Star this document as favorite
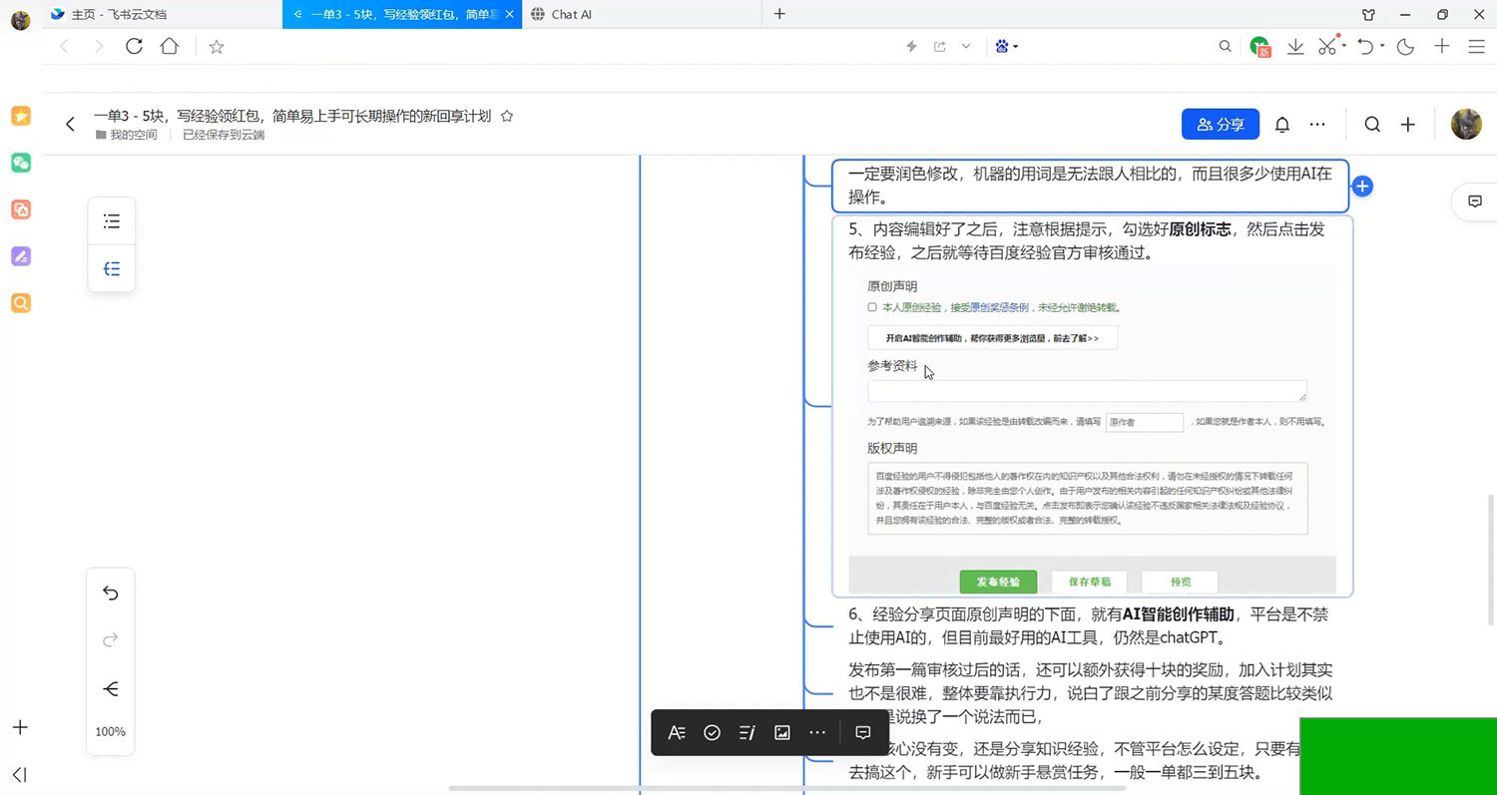1497x795 pixels. [507, 116]
